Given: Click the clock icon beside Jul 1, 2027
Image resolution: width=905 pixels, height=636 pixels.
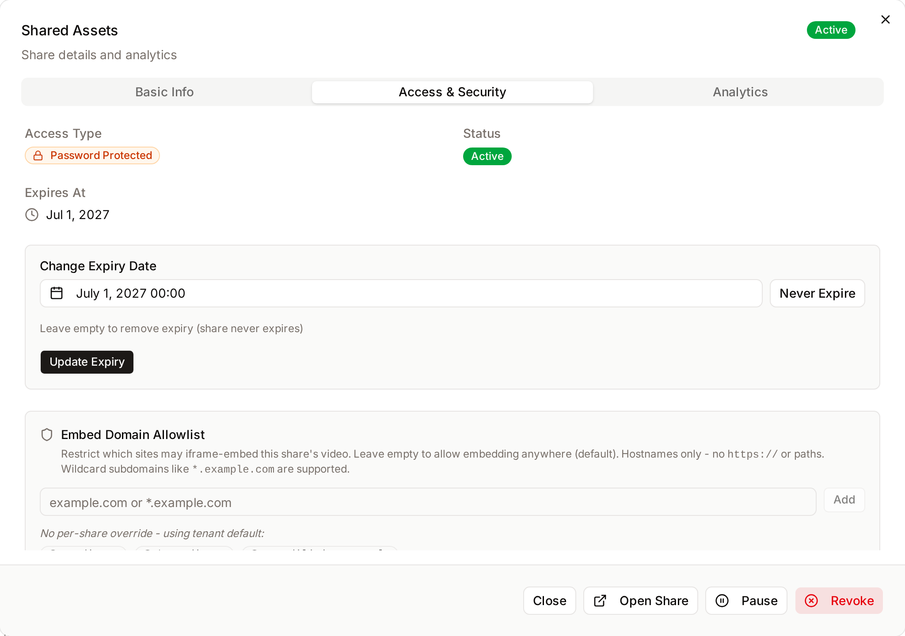Looking at the screenshot, I should coord(32,215).
